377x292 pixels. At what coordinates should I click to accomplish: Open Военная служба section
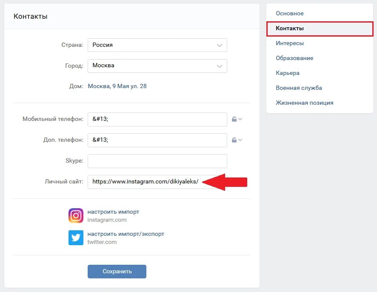click(x=299, y=88)
